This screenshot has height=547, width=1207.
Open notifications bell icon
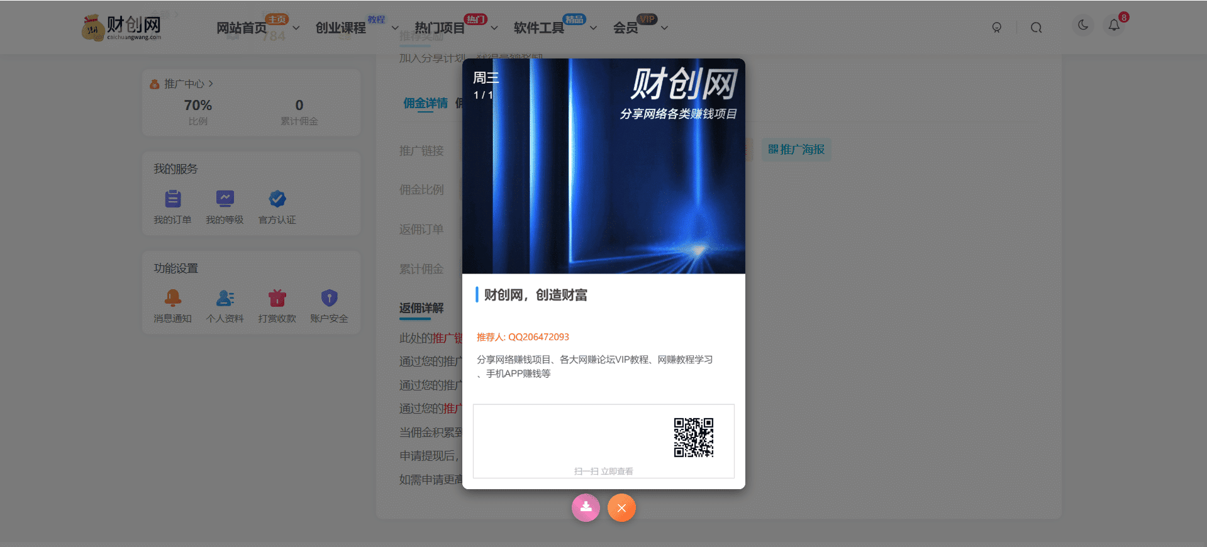(x=1114, y=25)
